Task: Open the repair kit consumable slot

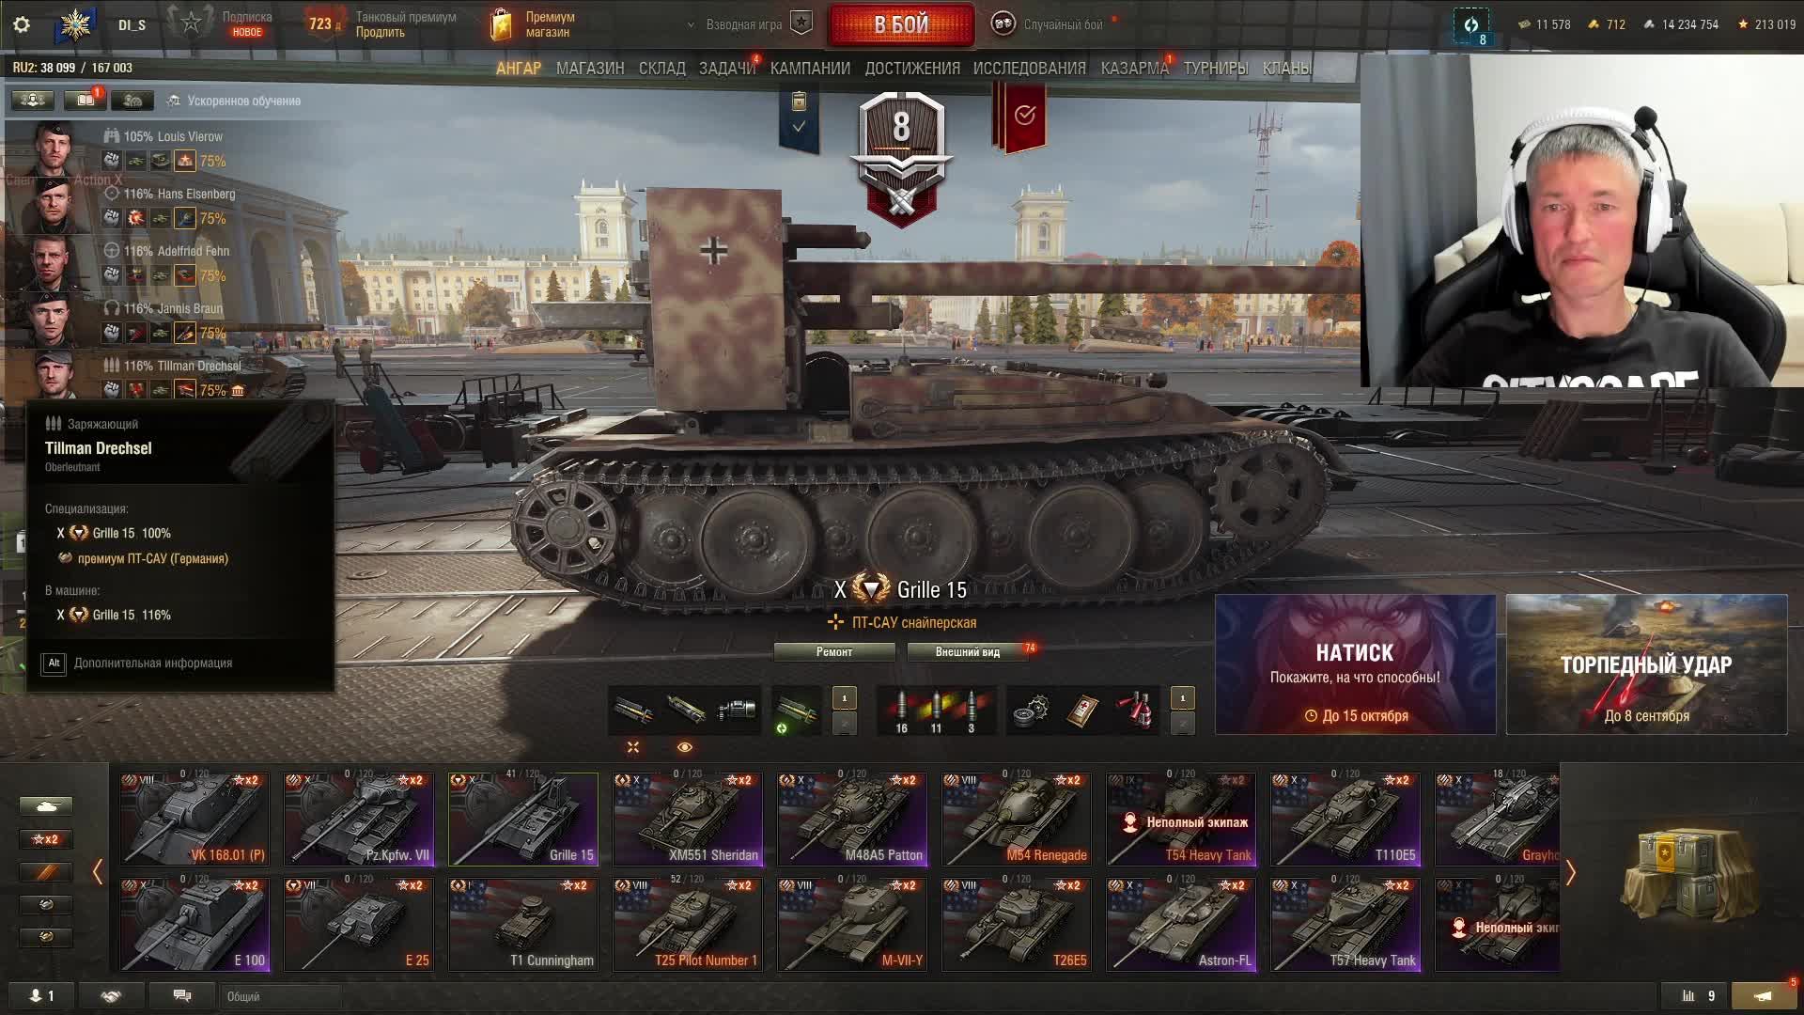Action: [1033, 711]
